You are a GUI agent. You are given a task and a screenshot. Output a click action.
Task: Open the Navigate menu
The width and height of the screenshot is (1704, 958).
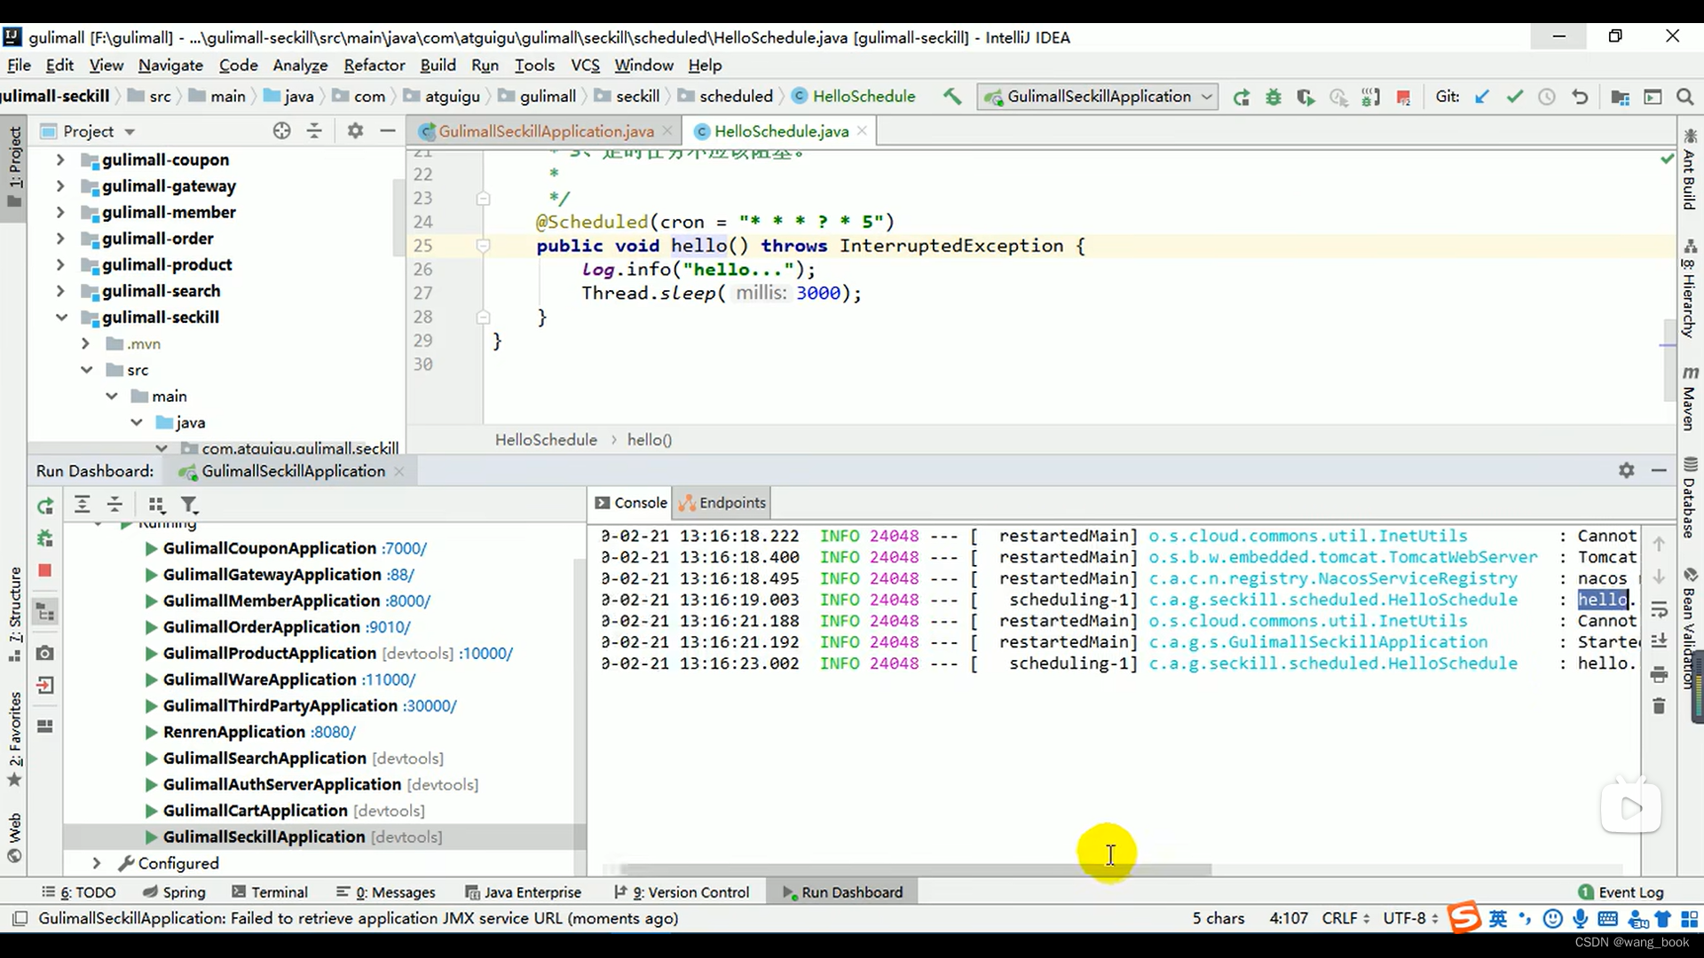point(170,65)
